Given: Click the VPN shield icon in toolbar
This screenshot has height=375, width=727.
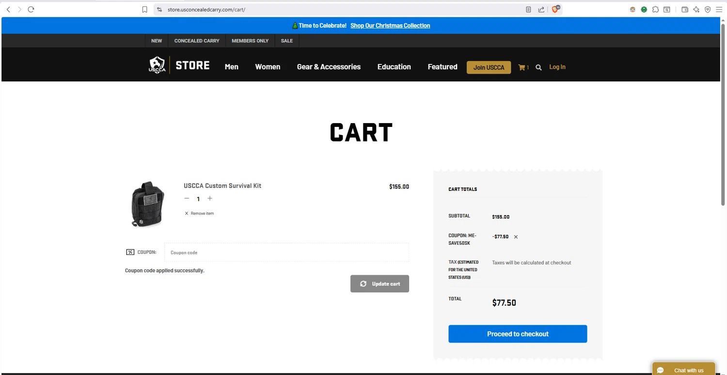Looking at the screenshot, I should pos(708,9).
